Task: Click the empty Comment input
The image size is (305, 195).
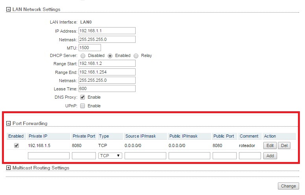Action: tap(250, 156)
